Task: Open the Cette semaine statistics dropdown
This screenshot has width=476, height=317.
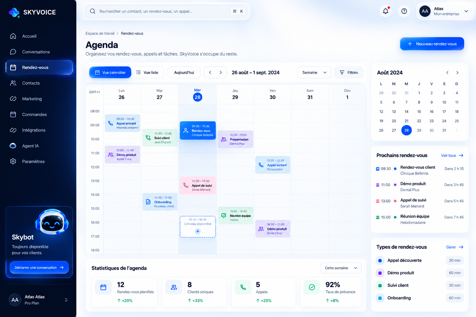Action: pyautogui.click(x=341, y=268)
